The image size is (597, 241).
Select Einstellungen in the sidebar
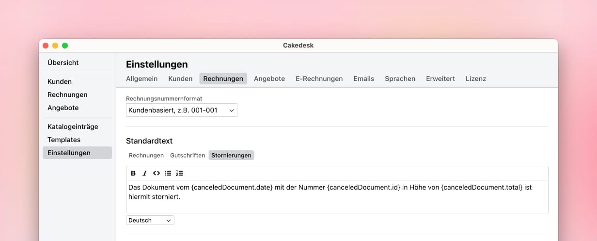click(x=77, y=153)
